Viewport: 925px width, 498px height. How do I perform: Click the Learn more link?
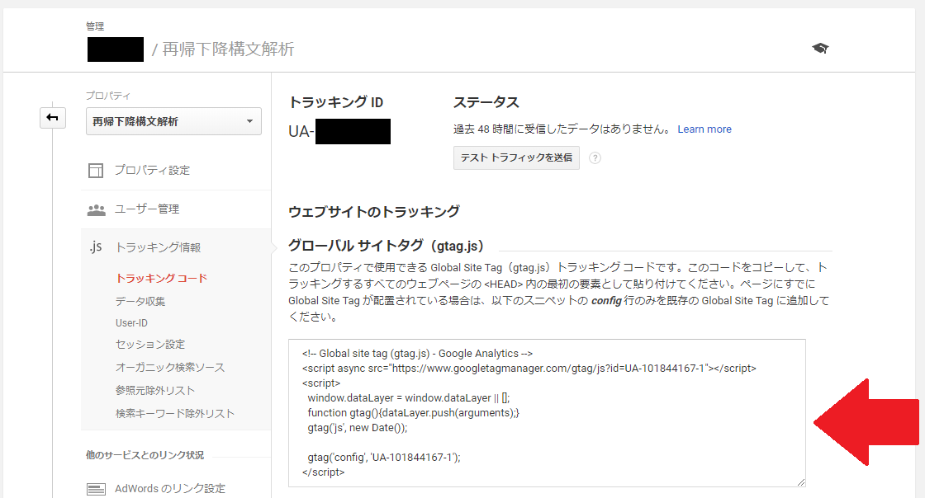click(704, 129)
